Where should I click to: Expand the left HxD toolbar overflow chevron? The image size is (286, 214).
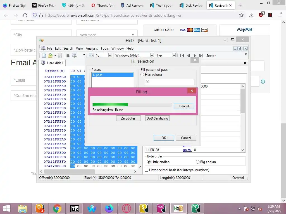(84, 54)
